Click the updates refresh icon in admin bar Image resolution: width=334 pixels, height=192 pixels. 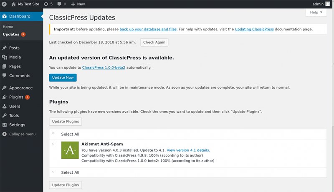point(46,4)
